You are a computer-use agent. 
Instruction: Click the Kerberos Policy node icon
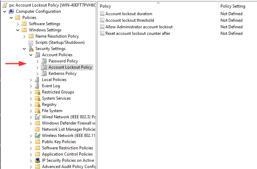pos(44,73)
